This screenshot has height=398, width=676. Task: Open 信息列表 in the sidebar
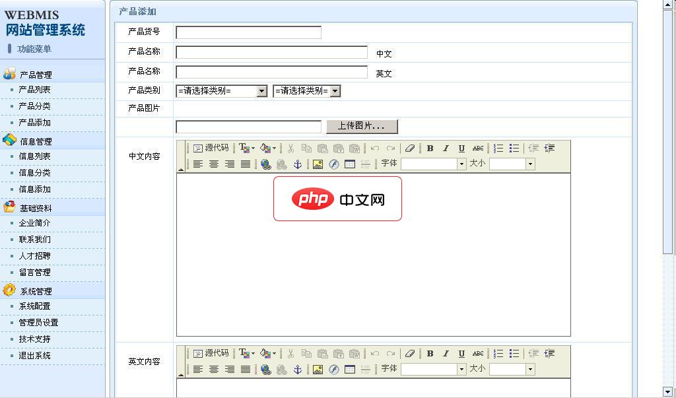pyautogui.click(x=34, y=156)
